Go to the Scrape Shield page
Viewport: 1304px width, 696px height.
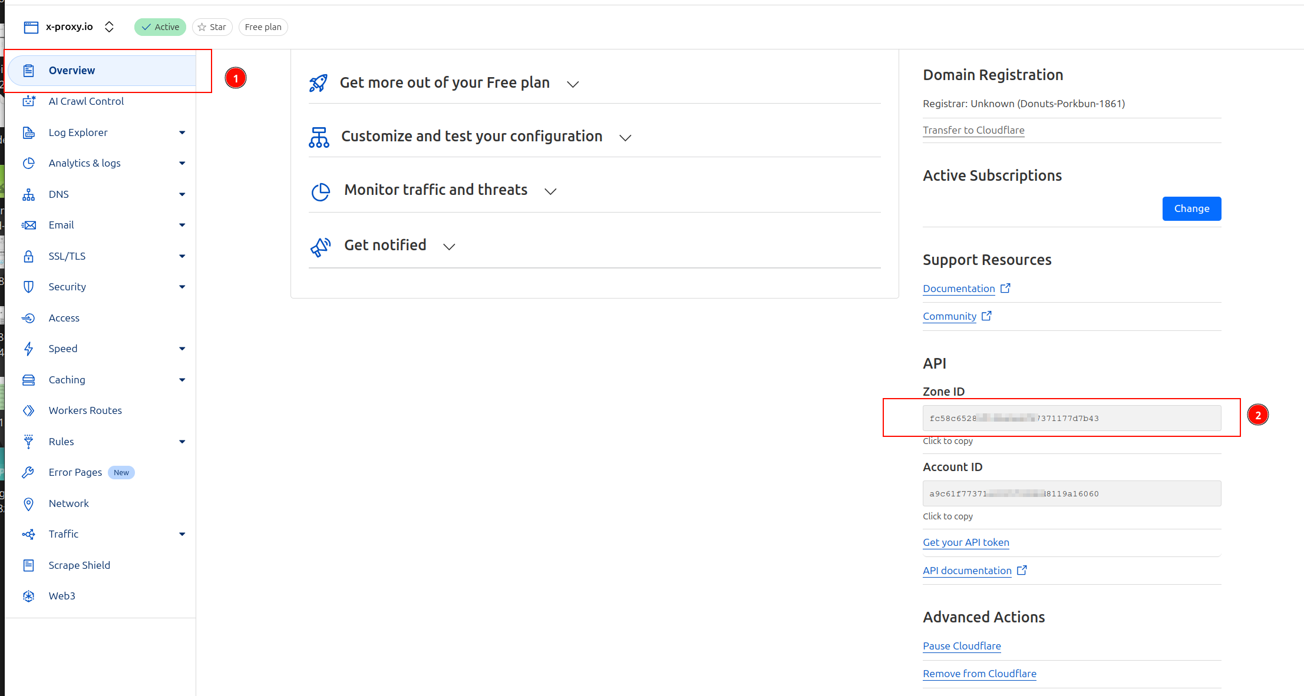pyautogui.click(x=79, y=565)
